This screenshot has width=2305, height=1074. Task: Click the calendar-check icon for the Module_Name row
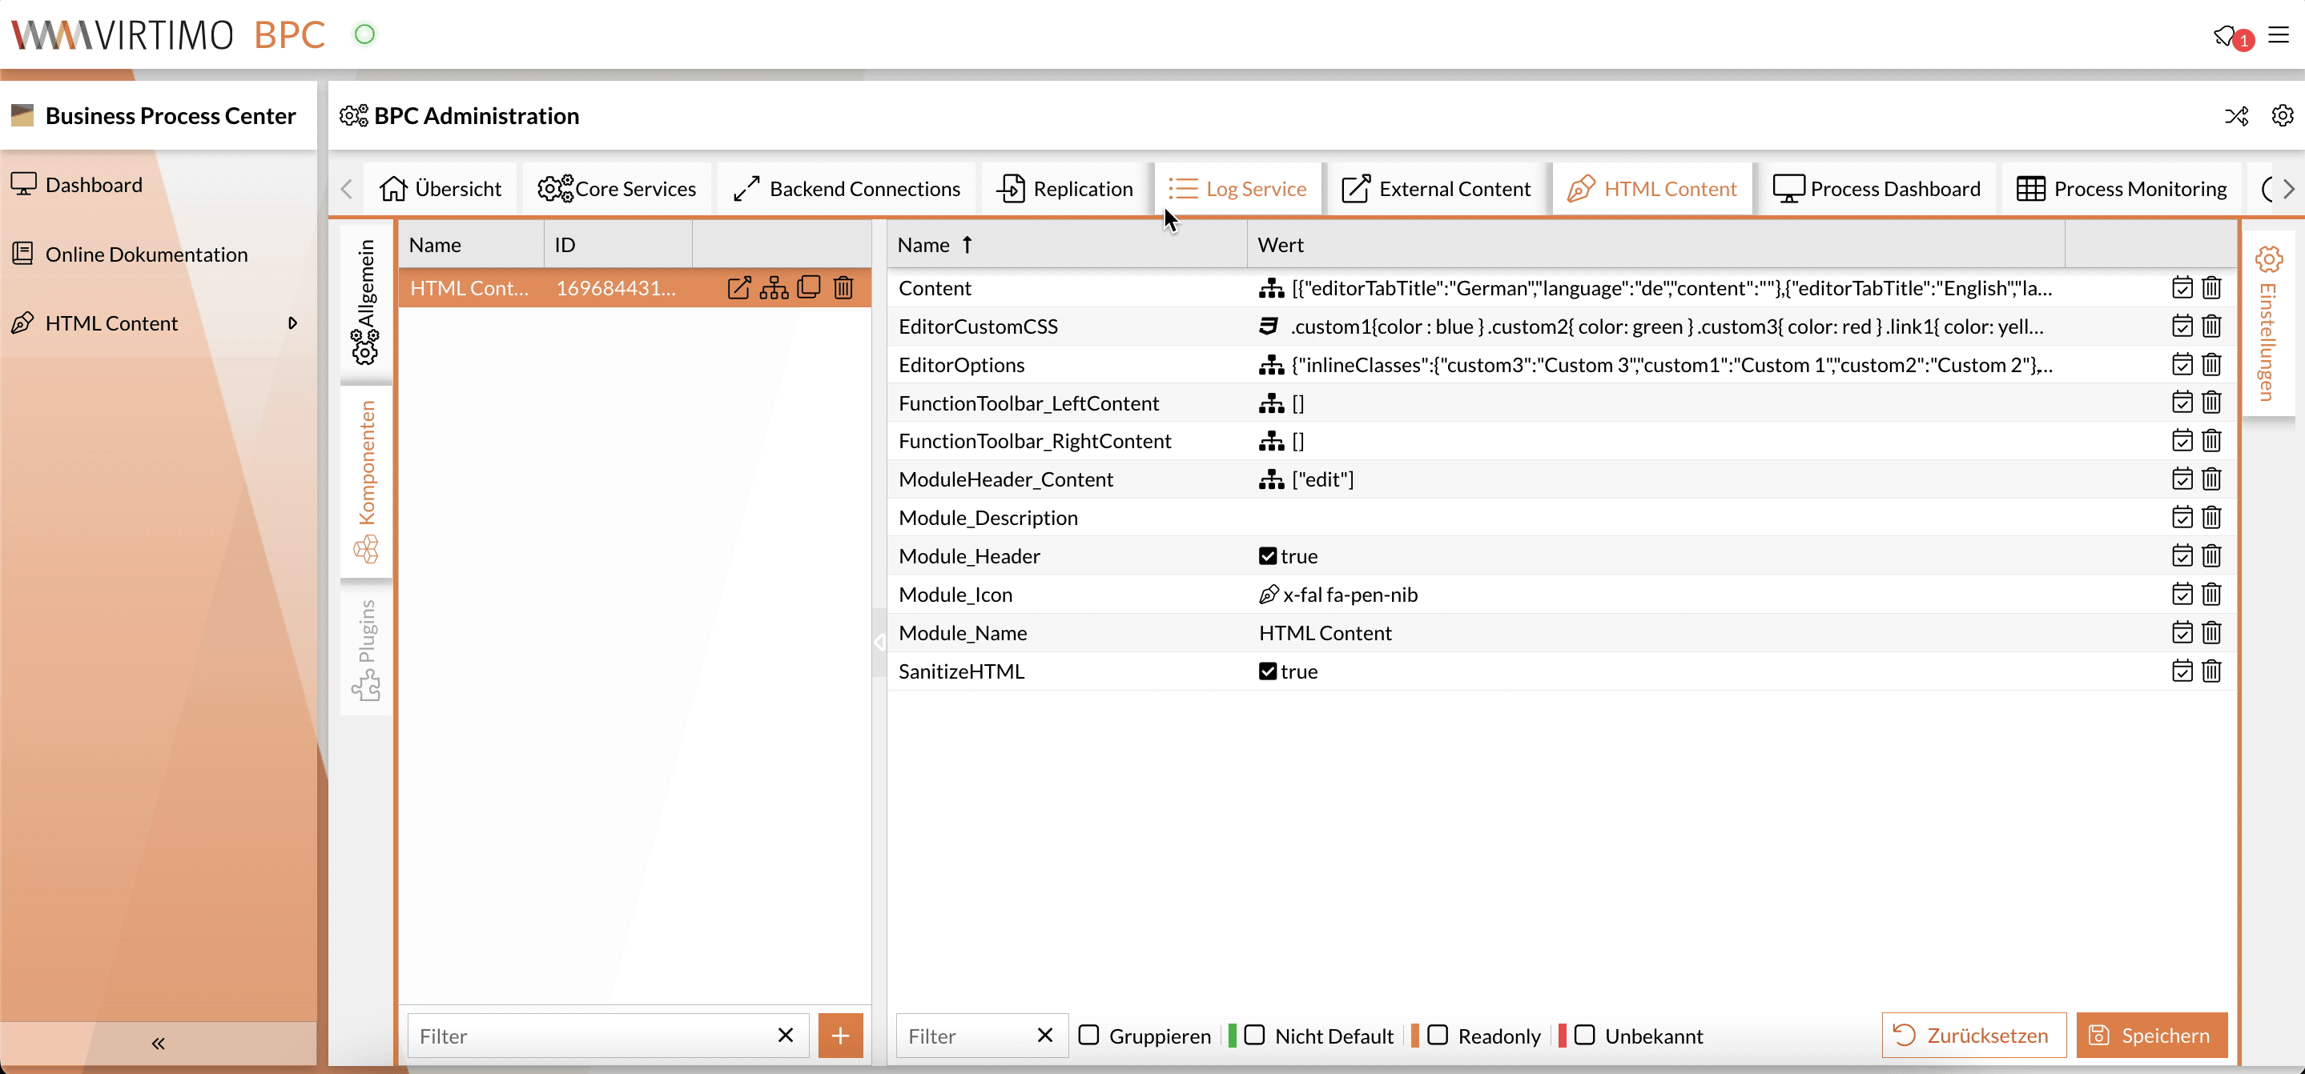[2182, 633]
